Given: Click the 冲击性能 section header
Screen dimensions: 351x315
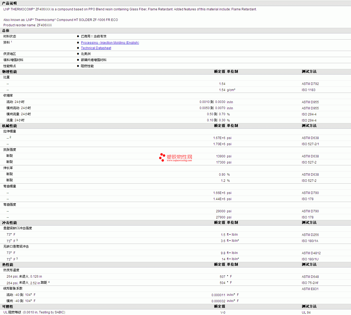Looking at the screenshot, I should pos(10,223).
